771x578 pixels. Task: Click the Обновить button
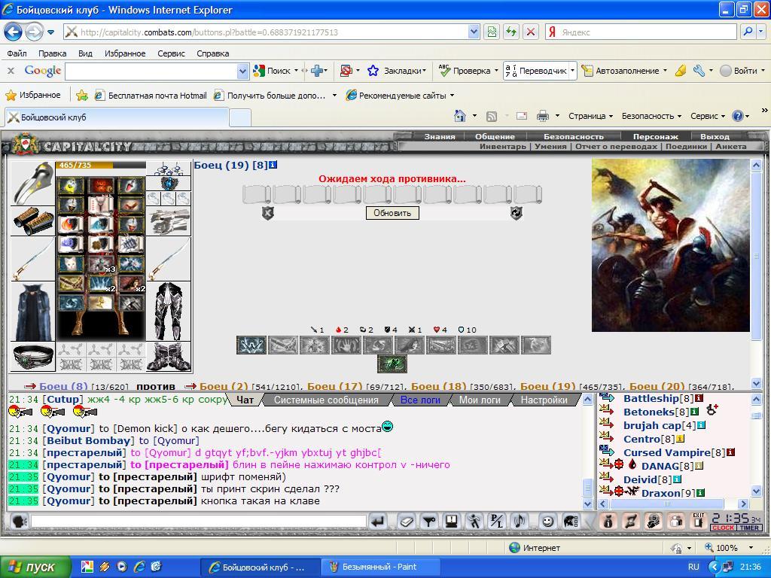point(392,213)
